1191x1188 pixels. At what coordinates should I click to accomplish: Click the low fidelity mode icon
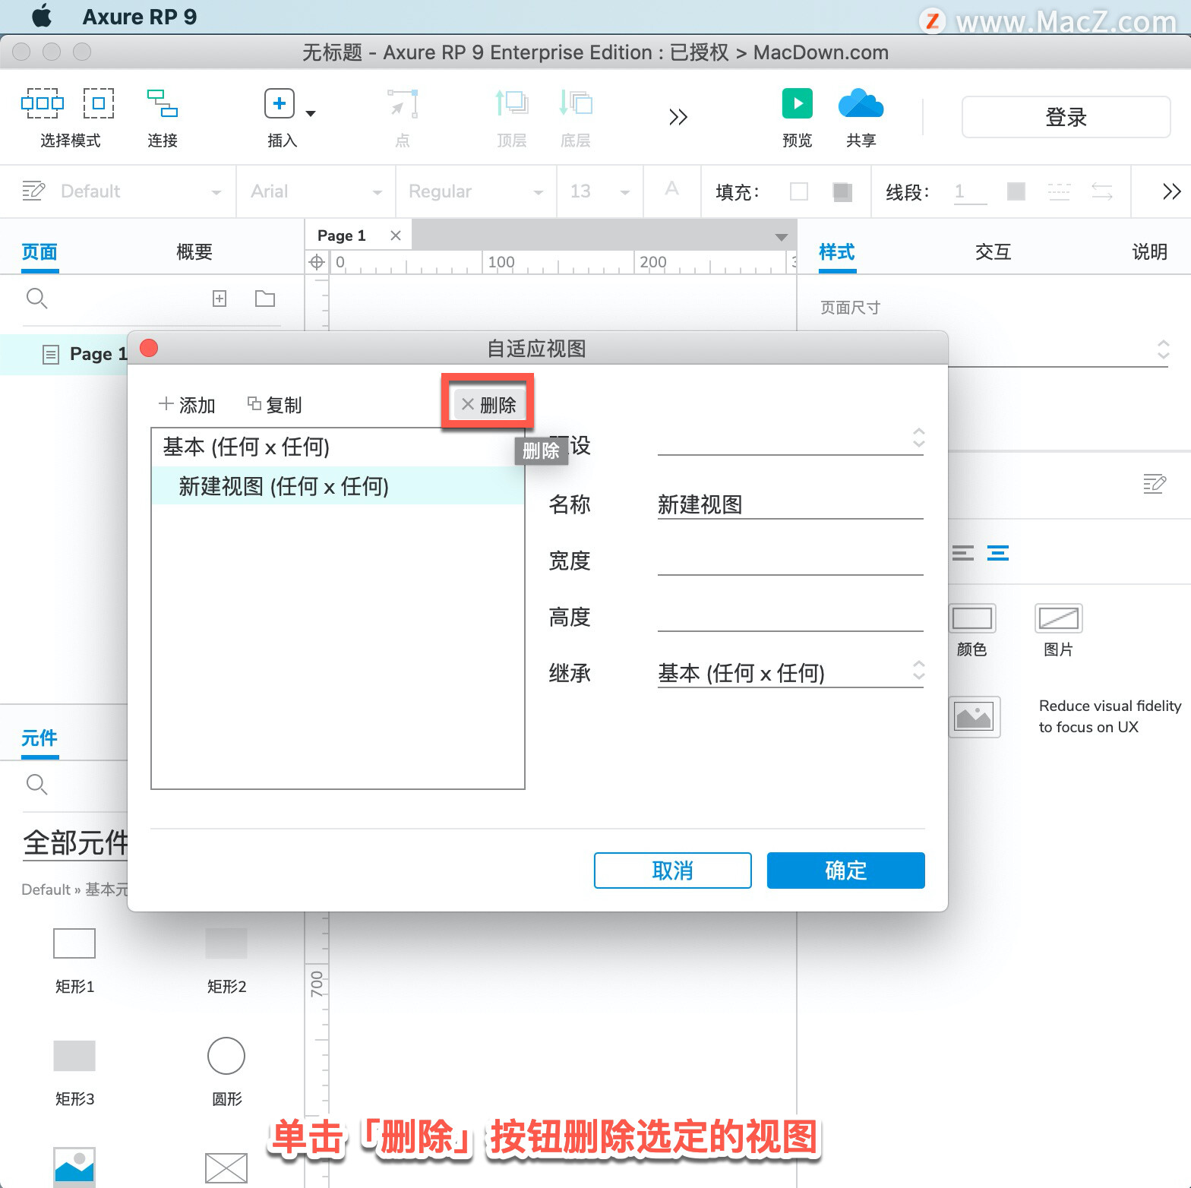[x=975, y=717]
